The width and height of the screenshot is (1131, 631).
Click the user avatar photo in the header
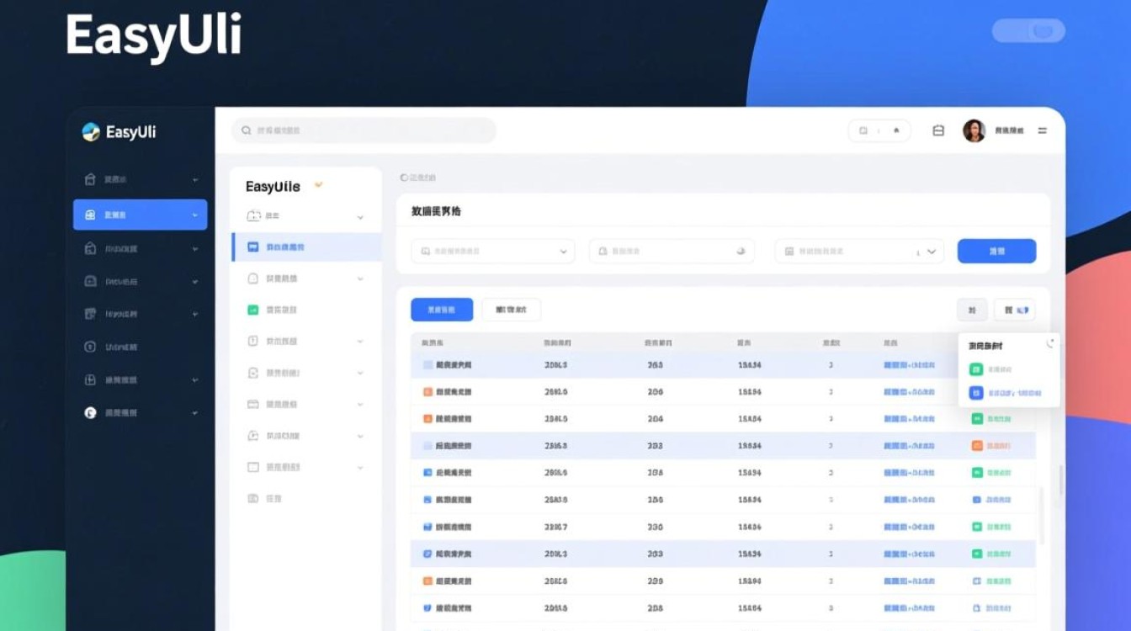[x=974, y=130]
